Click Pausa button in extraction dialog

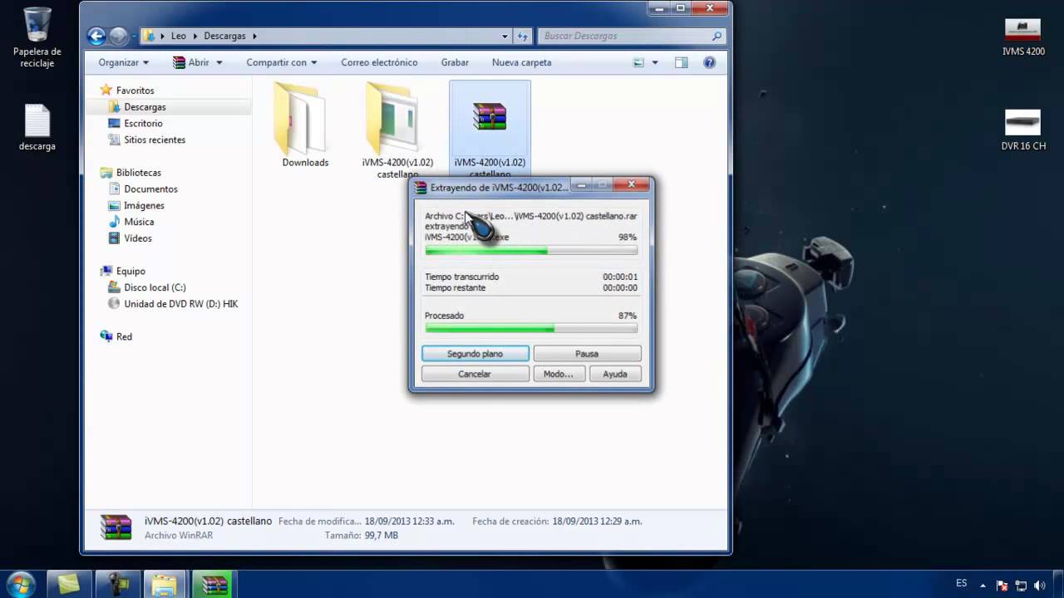pyautogui.click(x=587, y=354)
